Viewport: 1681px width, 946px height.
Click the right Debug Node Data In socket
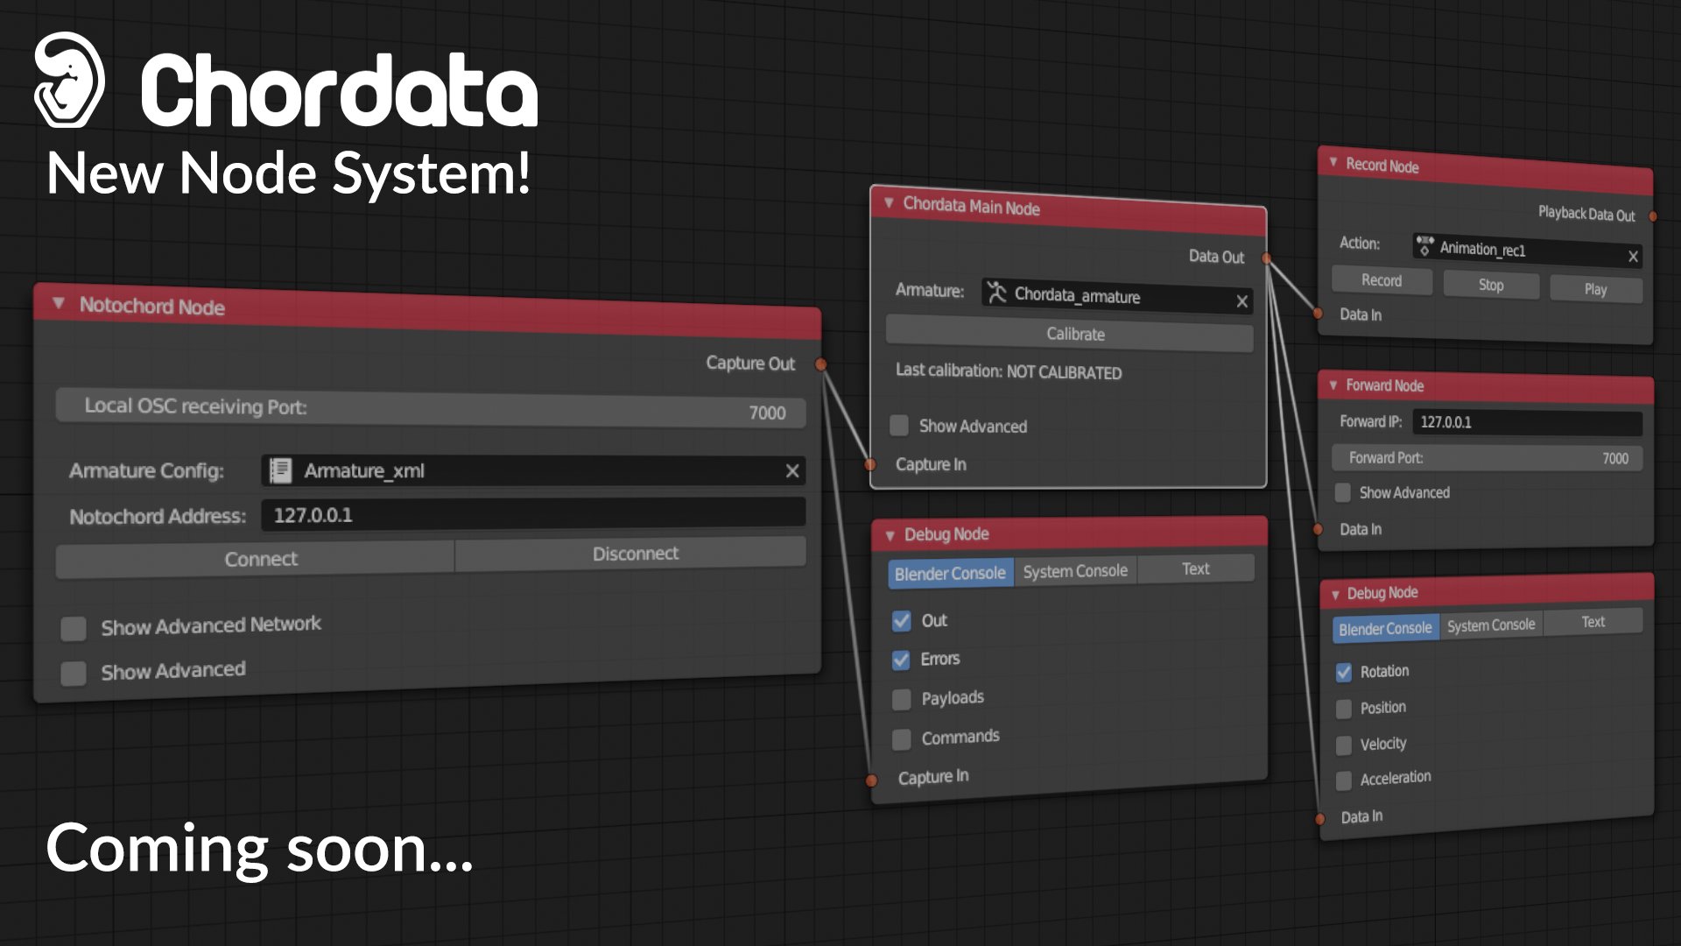tap(1320, 819)
